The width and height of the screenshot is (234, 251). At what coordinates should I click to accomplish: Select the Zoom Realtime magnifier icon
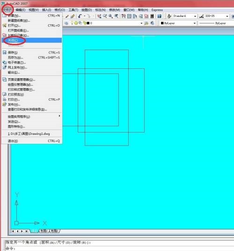[105, 16]
